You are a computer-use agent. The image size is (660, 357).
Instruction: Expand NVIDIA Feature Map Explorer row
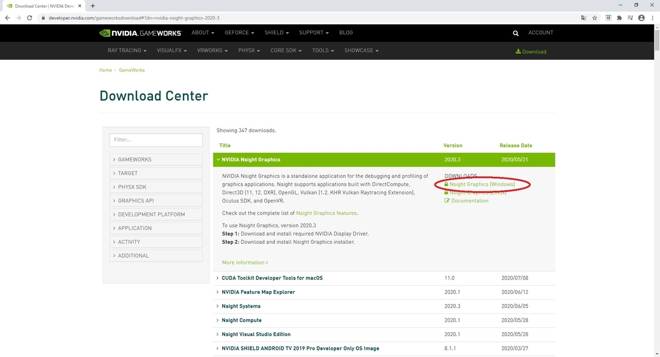click(384, 292)
